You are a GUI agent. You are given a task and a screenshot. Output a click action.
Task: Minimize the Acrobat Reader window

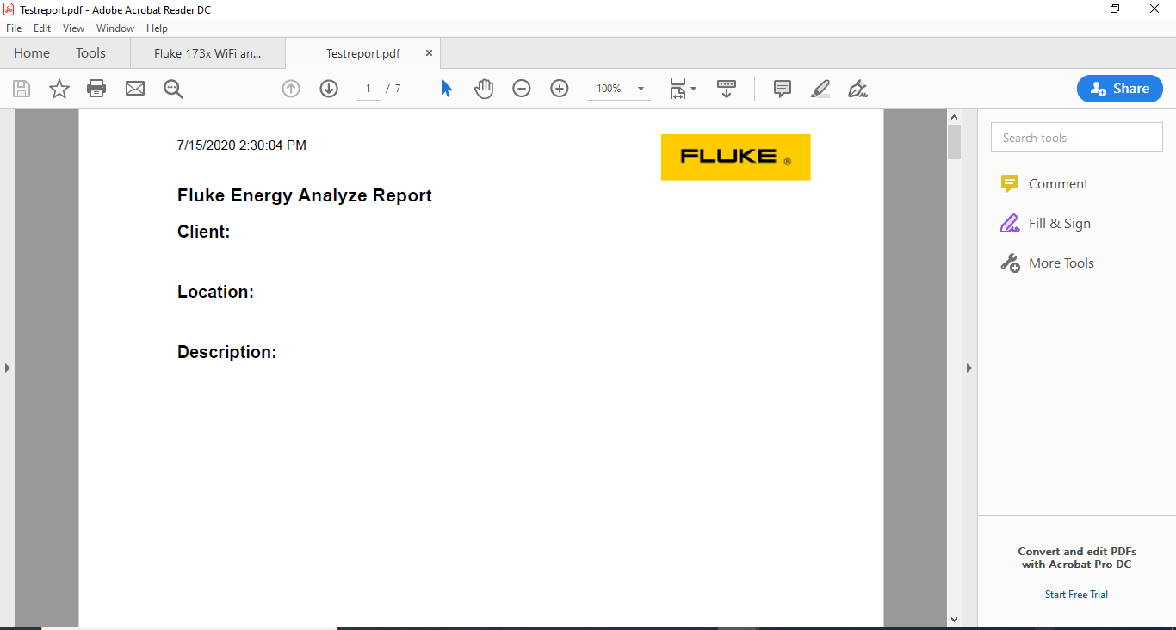[1076, 9]
